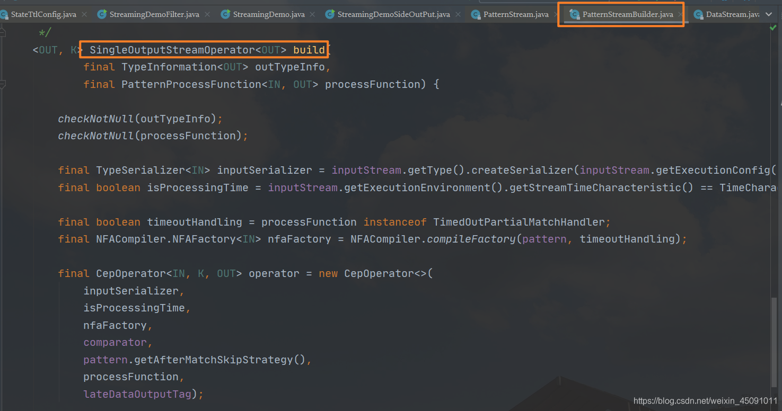Close the PatternStream.java tab
Viewport: 782px width, 411px height.
[x=555, y=15]
